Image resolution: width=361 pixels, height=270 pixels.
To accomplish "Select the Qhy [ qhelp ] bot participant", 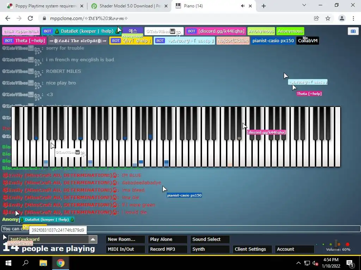I will pos(131,41).
